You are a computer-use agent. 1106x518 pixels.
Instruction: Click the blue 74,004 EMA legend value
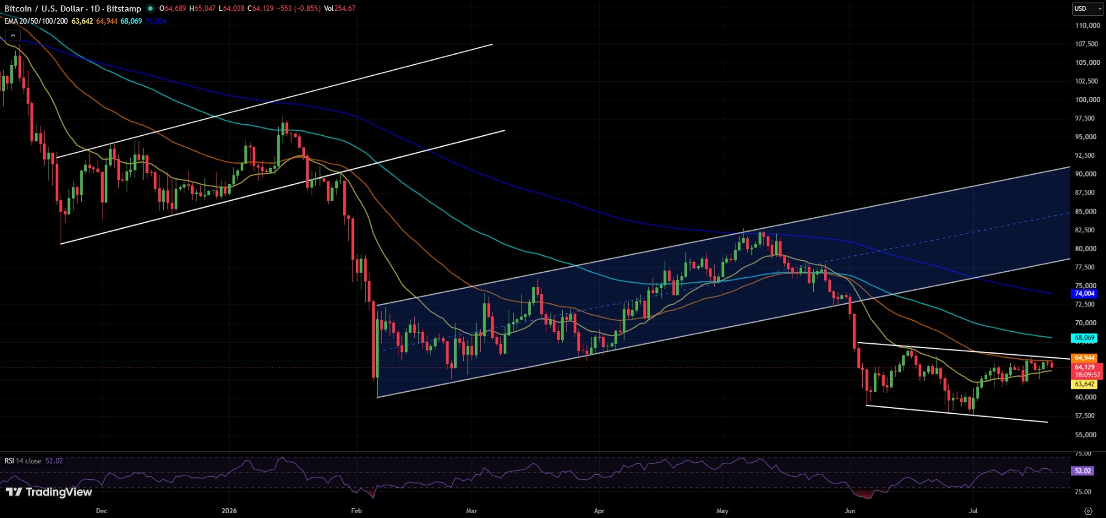155,21
